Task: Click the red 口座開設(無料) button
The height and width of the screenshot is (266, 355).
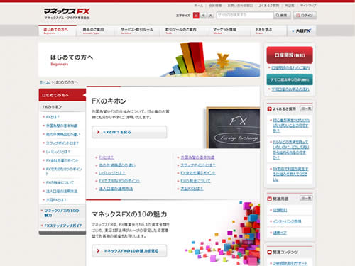Action: click(290, 55)
